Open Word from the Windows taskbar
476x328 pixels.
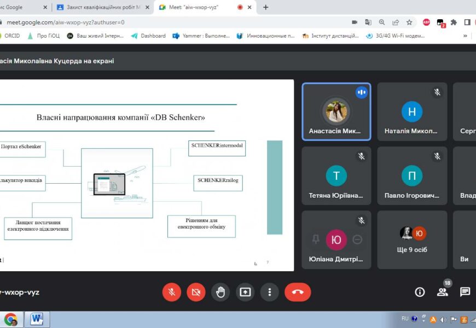[x=37, y=319]
